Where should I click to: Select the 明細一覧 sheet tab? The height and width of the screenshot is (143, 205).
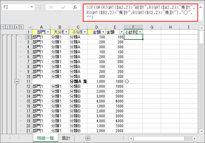click(x=45, y=138)
